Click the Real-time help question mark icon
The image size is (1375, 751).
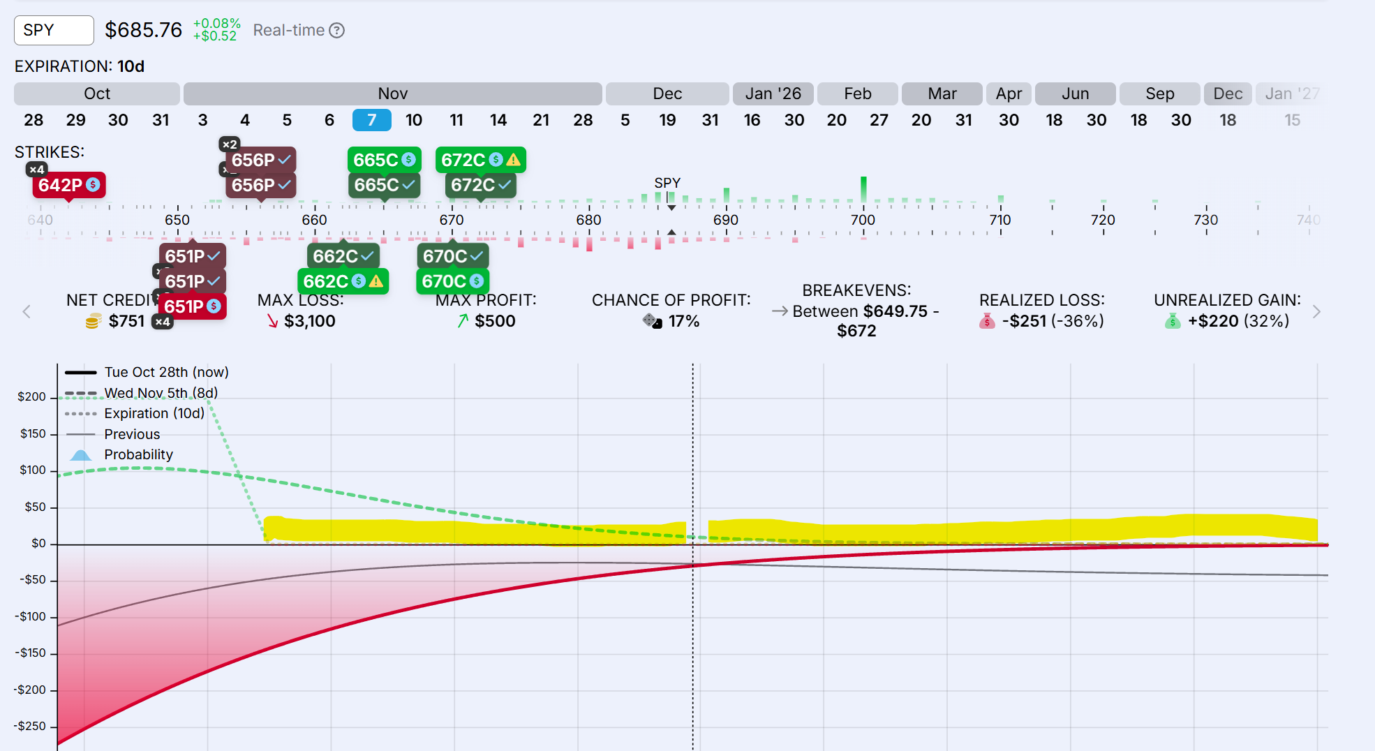pyautogui.click(x=337, y=31)
